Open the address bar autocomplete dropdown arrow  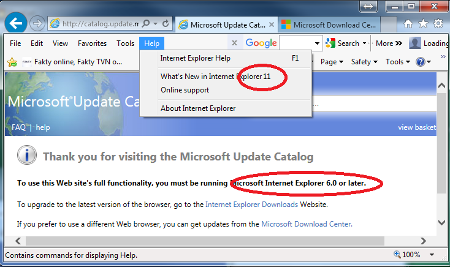155,24
